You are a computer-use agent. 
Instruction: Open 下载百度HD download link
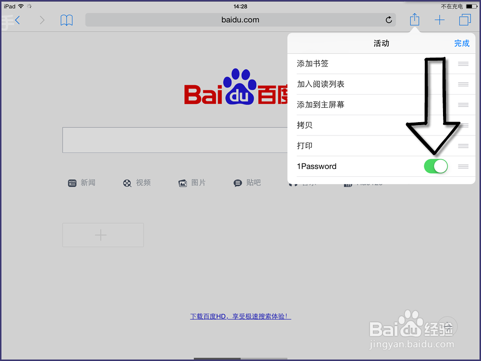click(x=241, y=316)
